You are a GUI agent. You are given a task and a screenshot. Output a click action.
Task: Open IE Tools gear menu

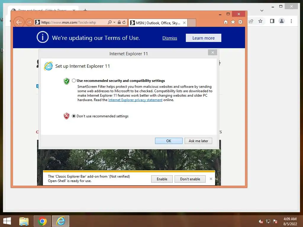240,22
